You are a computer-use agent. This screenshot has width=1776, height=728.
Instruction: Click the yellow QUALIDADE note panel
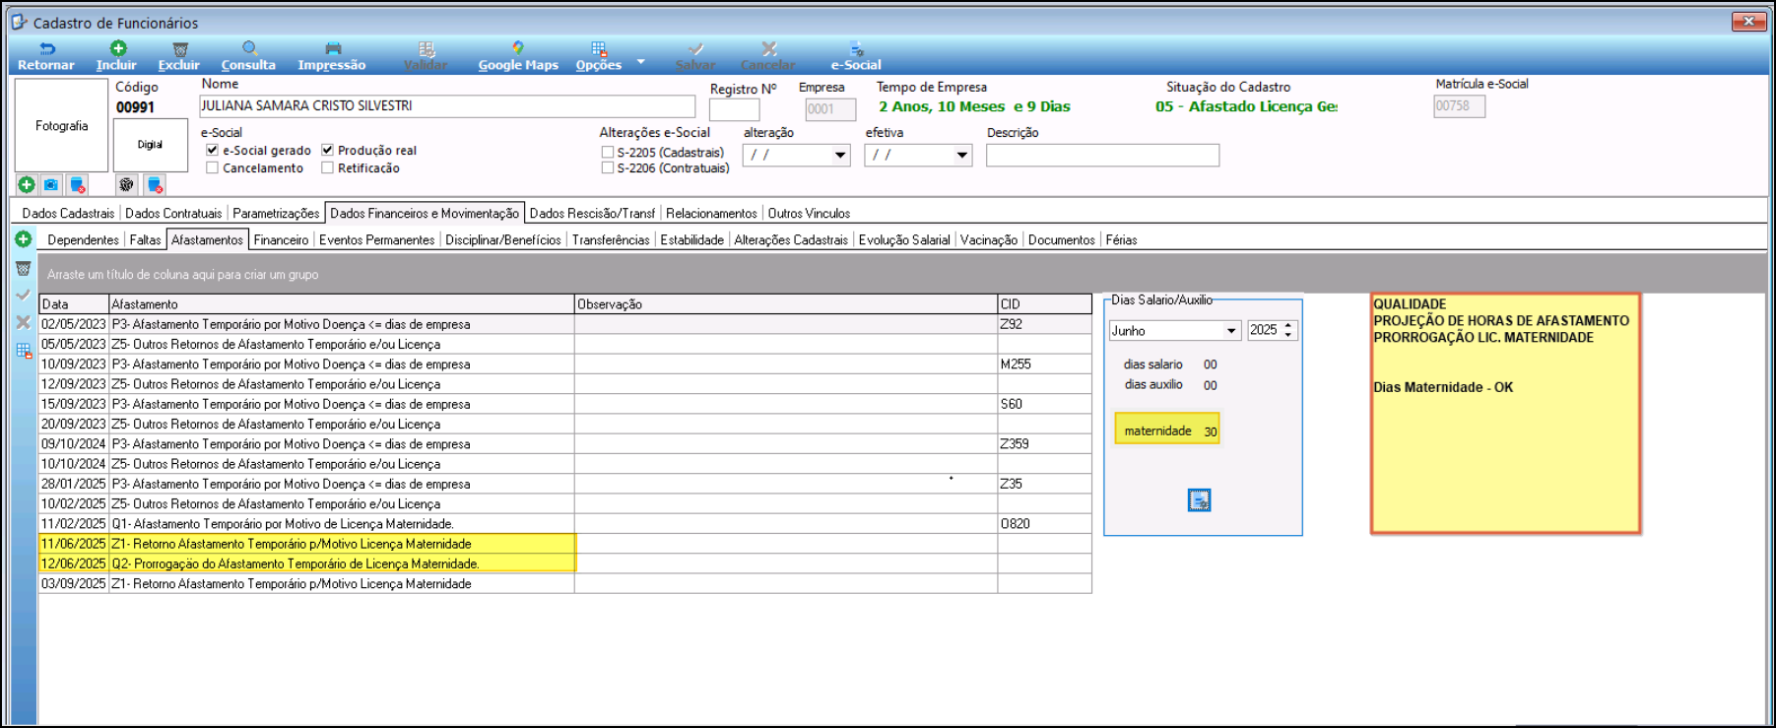coord(1505,414)
